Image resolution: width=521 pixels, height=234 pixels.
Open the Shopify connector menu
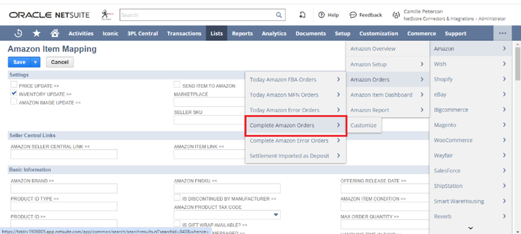pyautogui.click(x=471, y=79)
